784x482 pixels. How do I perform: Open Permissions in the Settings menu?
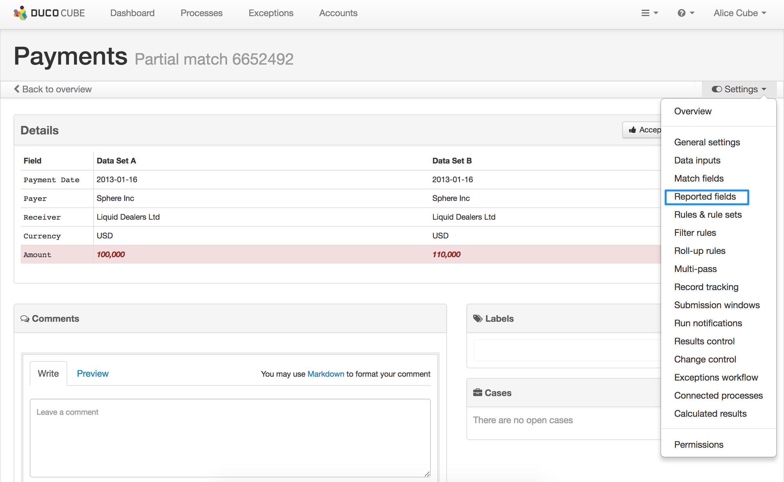[699, 445]
